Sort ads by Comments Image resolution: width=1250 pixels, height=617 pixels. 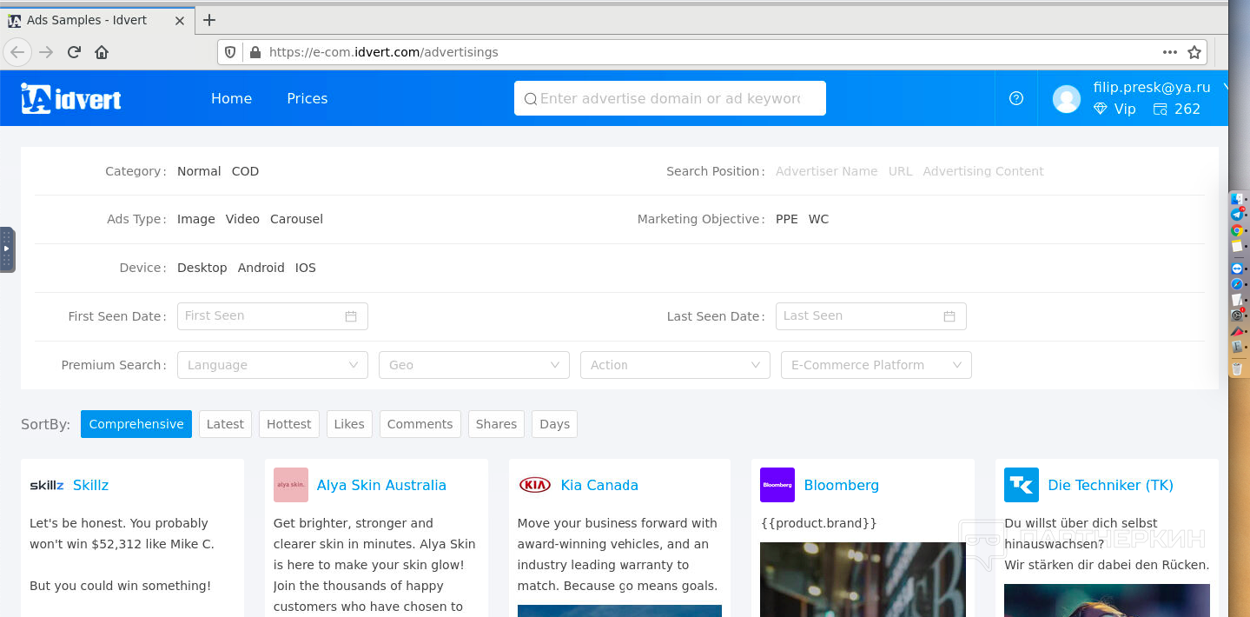420,424
